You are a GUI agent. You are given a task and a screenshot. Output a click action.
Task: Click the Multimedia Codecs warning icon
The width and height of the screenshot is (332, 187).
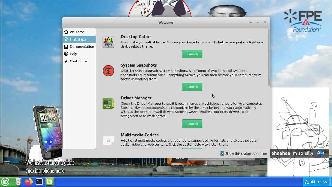tap(108, 140)
